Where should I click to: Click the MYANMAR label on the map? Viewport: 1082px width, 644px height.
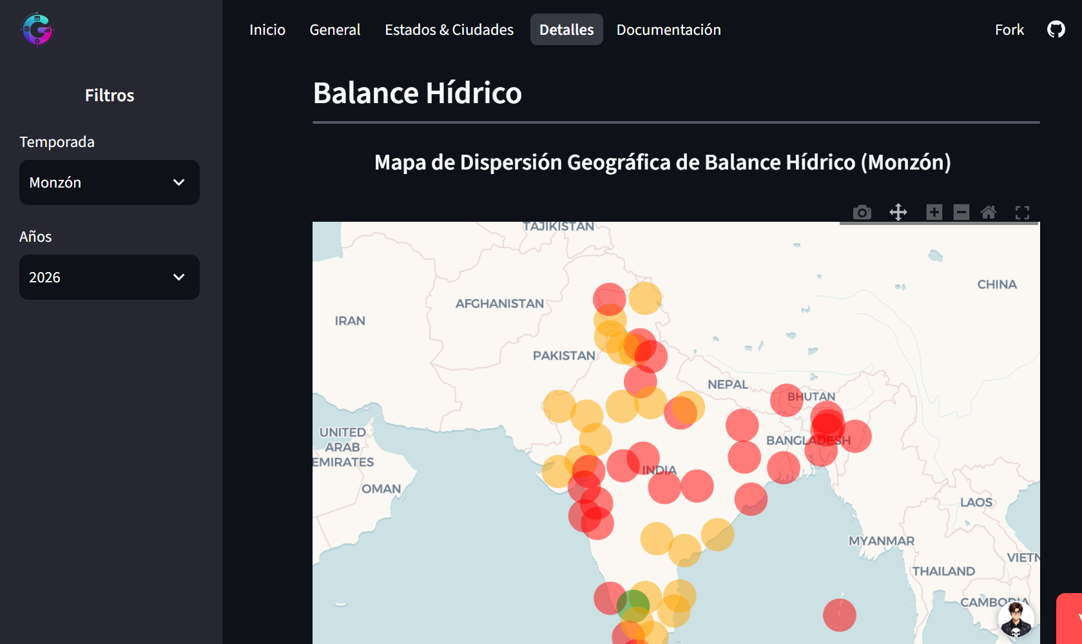(x=882, y=542)
